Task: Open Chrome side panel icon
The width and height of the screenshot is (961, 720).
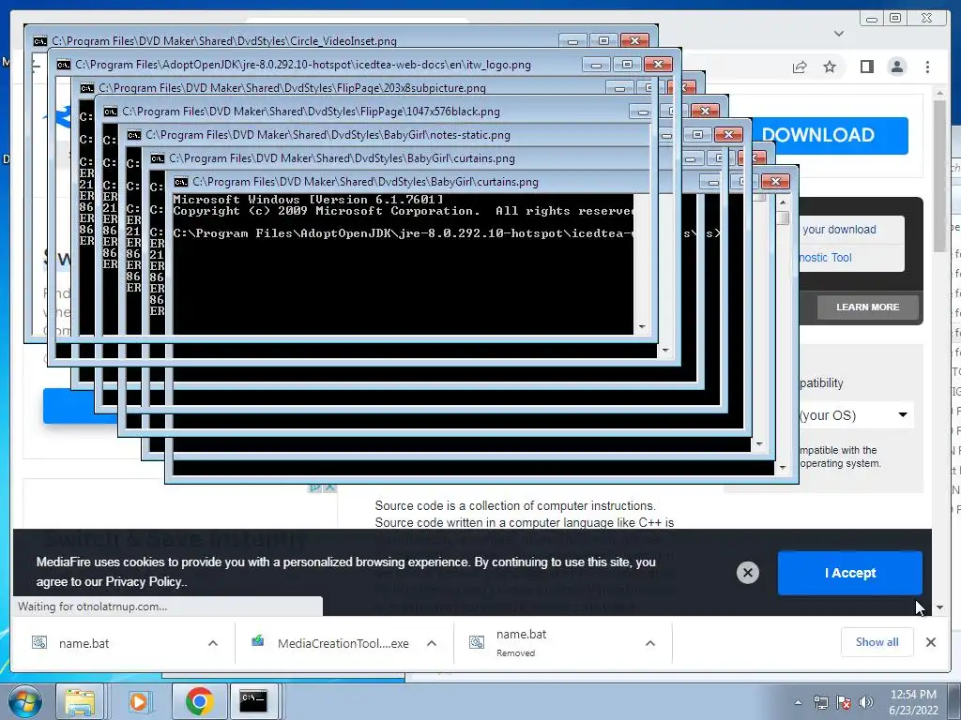Action: [866, 67]
